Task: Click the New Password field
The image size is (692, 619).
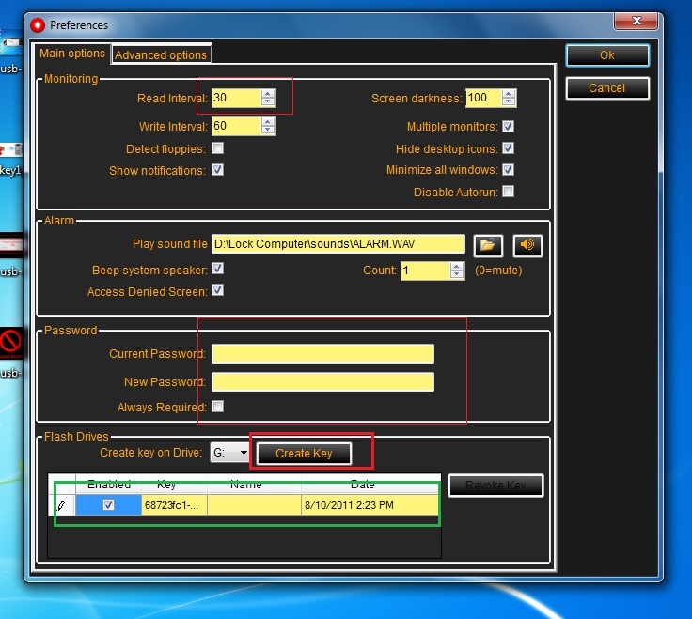Action: (x=322, y=381)
